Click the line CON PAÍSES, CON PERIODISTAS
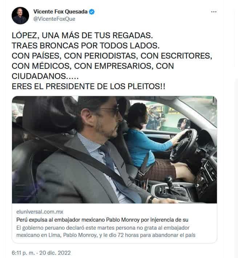 112,56
